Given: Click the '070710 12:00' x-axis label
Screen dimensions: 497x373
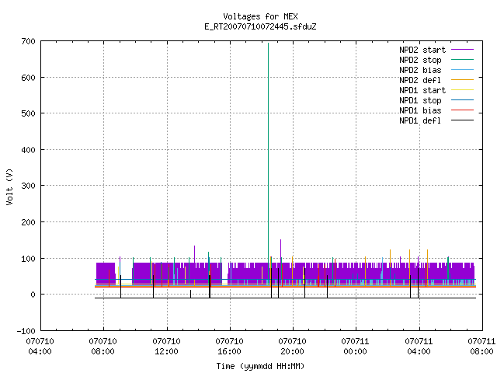Looking at the screenshot, I should (x=166, y=347).
